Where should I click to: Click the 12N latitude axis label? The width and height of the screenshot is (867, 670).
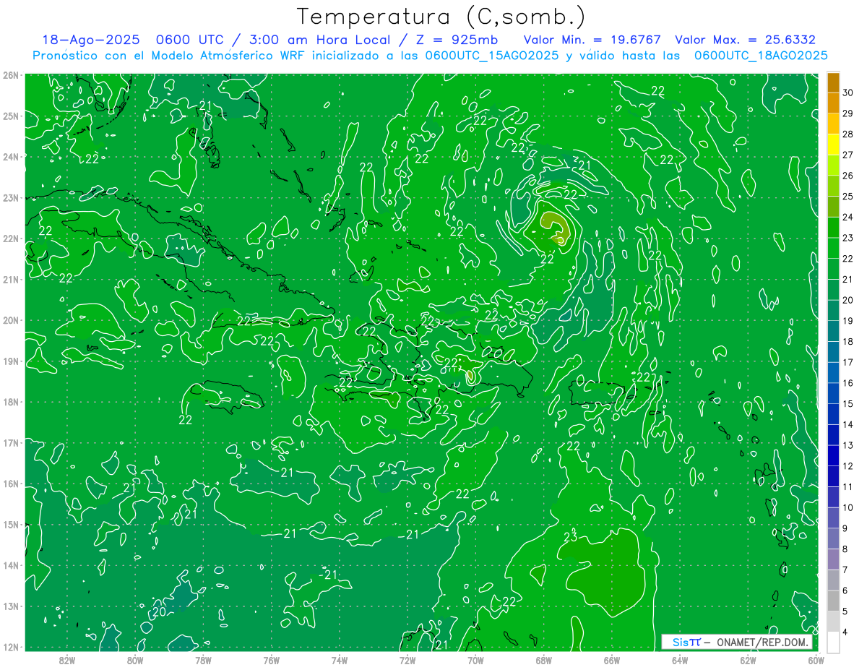pos(11,647)
